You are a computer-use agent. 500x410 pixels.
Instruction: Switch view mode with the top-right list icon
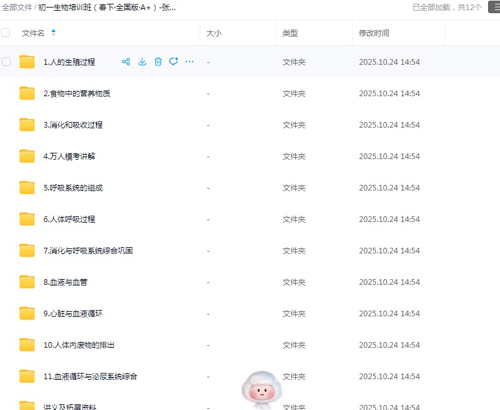coord(494,7)
